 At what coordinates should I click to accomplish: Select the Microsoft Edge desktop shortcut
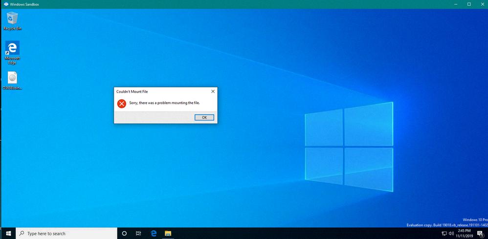(x=12, y=52)
